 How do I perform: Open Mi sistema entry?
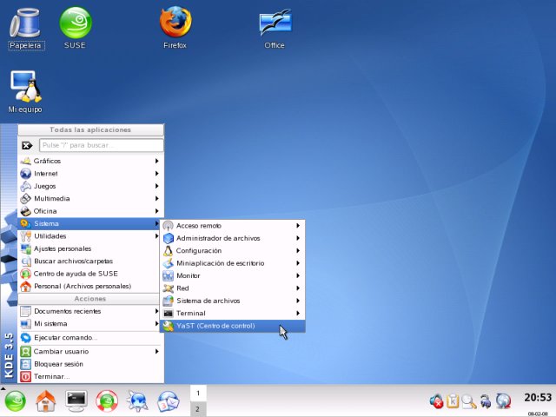click(89, 324)
